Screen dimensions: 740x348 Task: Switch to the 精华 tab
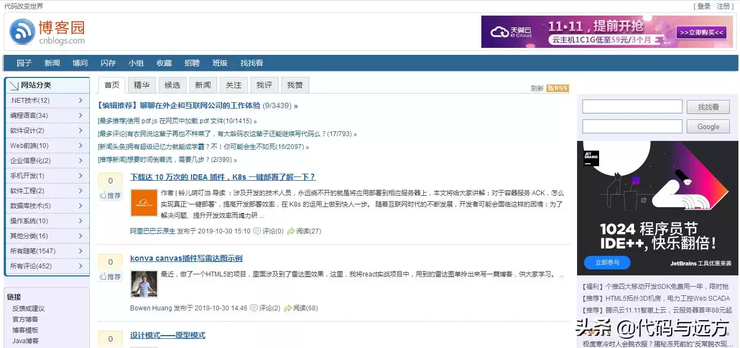pyautogui.click(x=141, y=84)
